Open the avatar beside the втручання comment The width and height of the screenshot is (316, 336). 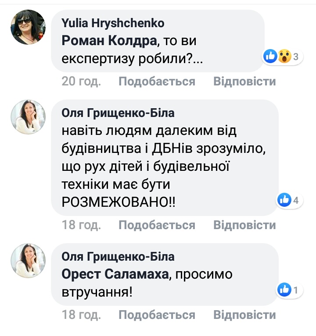click(x=28, y=261)
